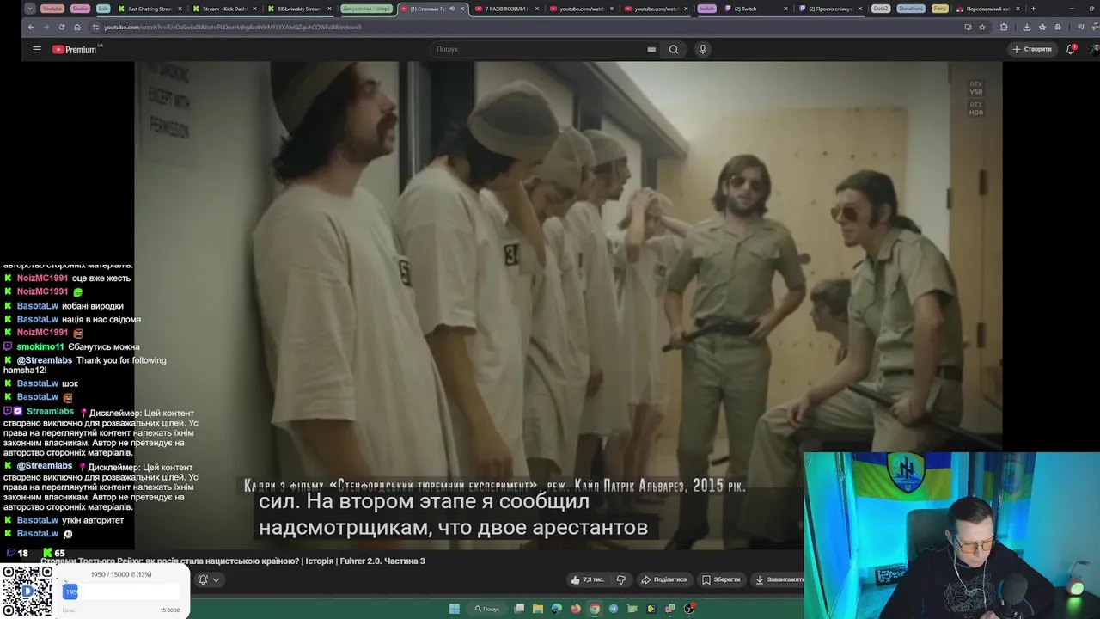Open browser downloads icon
Image resolution: width=1100 pixels, height=619 pixels.
pyautogui.click(x=1026, y=27)
